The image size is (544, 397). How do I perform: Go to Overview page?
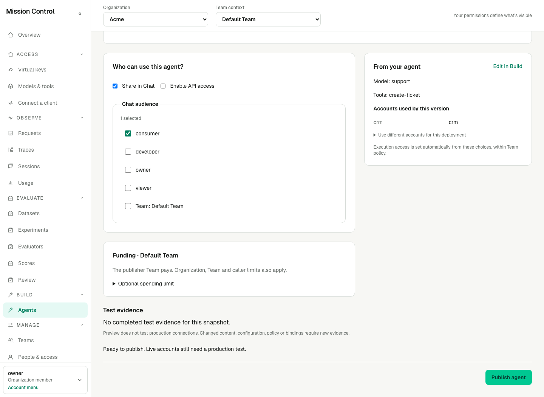(45, 35)
